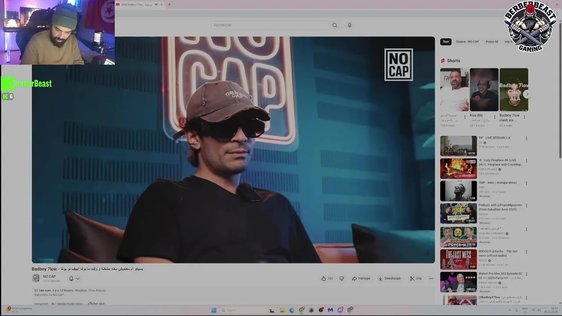
Task: Open Cozy Fireplace 4K live thumbnail
Action: pyautogui.click(x=458, y=169)
